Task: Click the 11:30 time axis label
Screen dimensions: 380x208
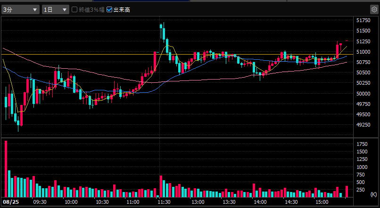Action: pyautogui.click(x=164, y=202)
